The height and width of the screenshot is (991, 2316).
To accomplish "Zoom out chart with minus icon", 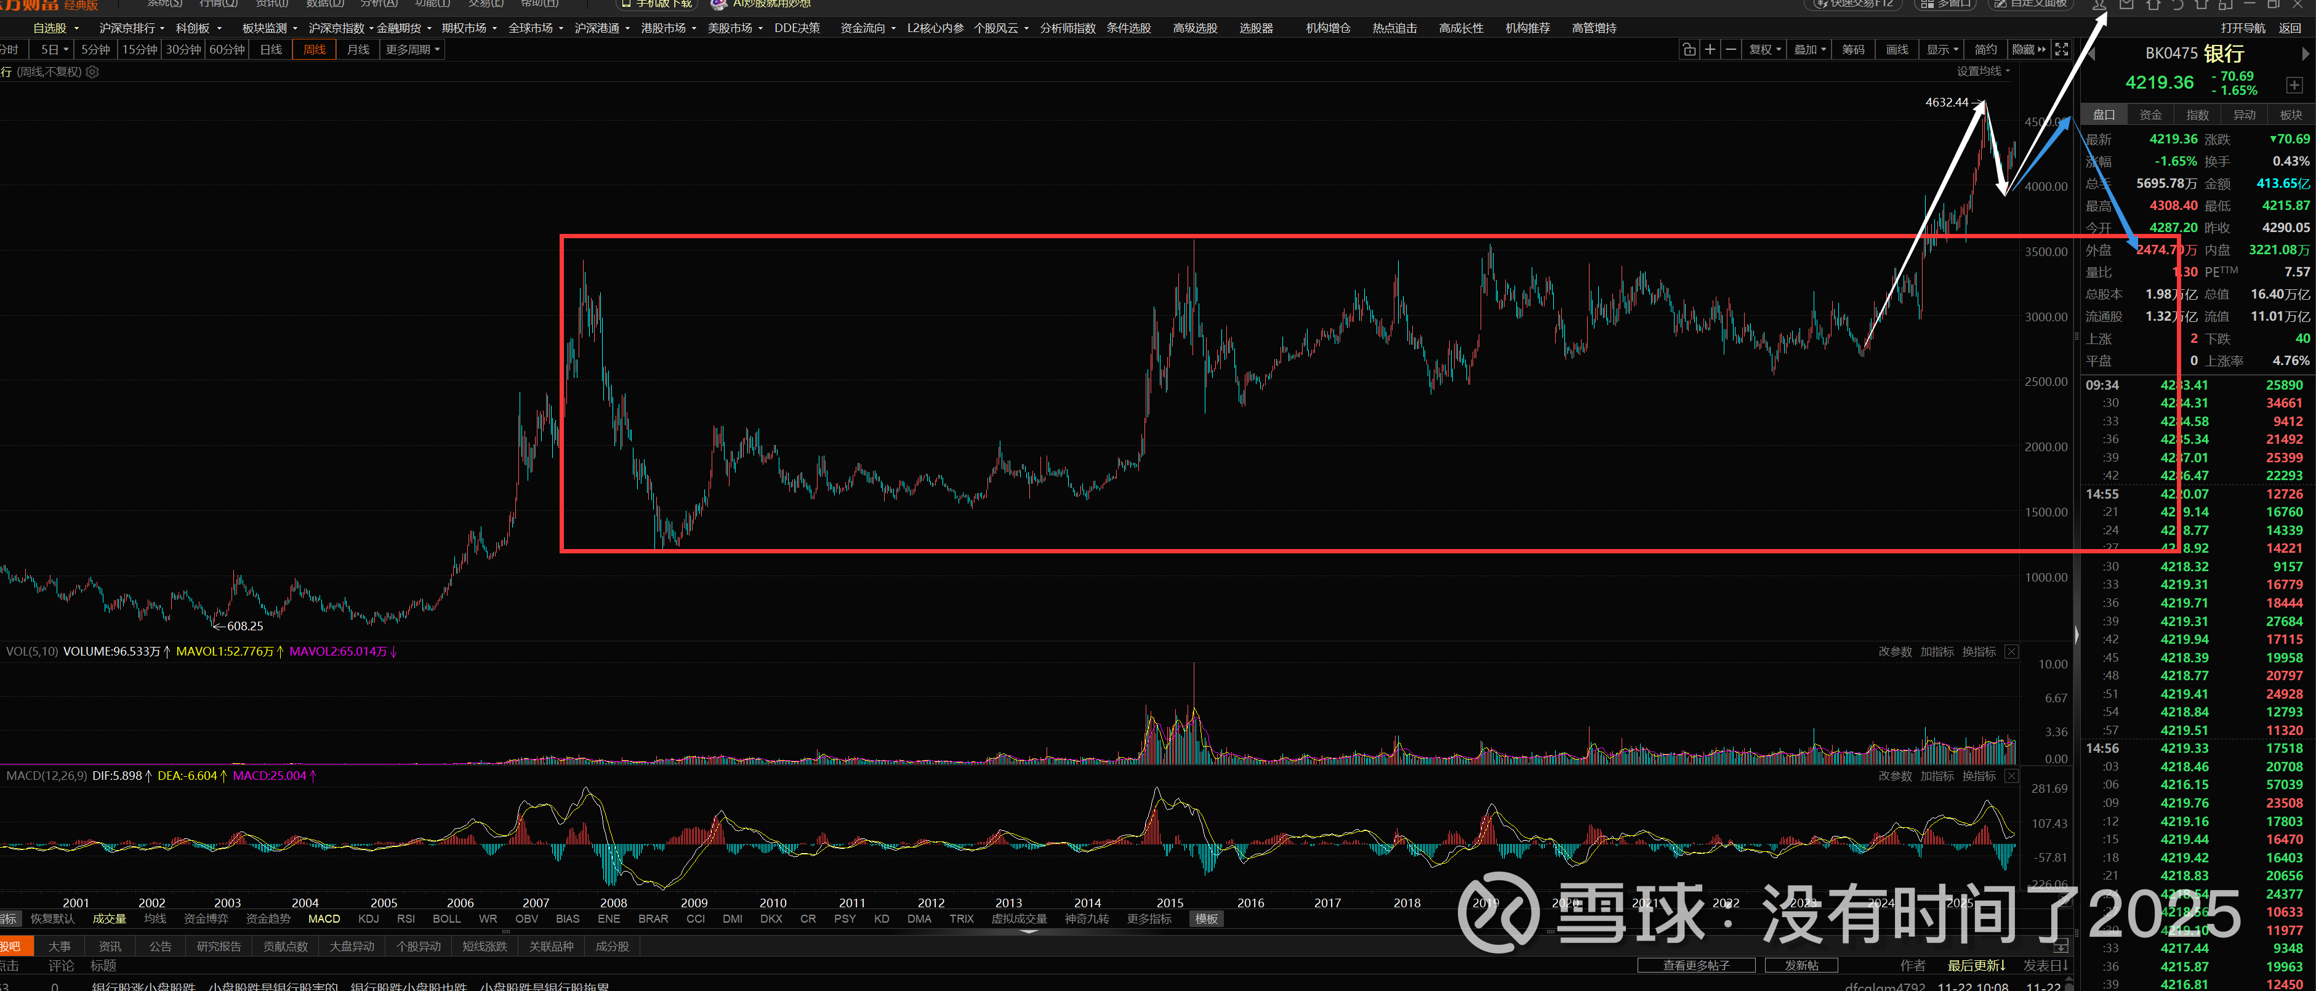I will click(x=1731, y=49).
